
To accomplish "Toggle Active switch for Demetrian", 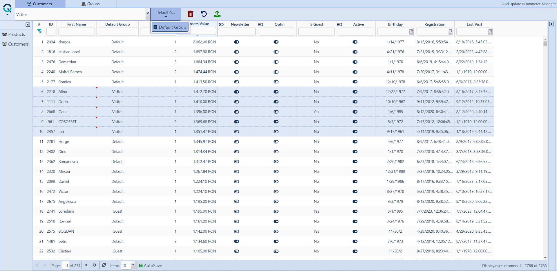I will (355, 62).
